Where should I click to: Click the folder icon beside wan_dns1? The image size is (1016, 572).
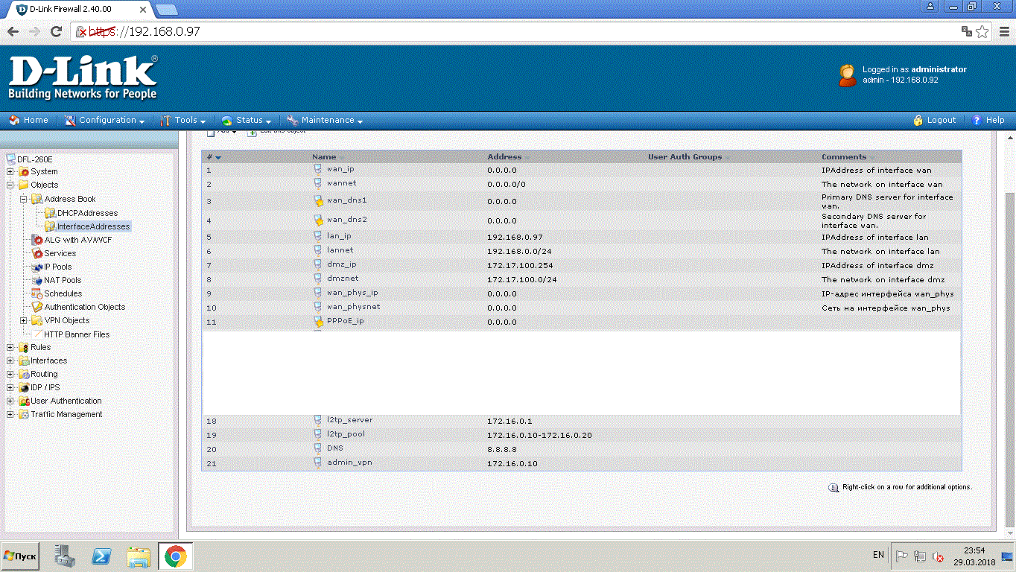pyautogui.click(x=317, y=200)
